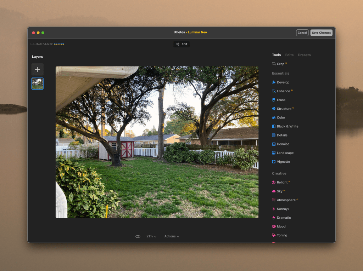Screen dimensions: 363x271
Task: Switch to the Edits tab
Action: [289, 55]
